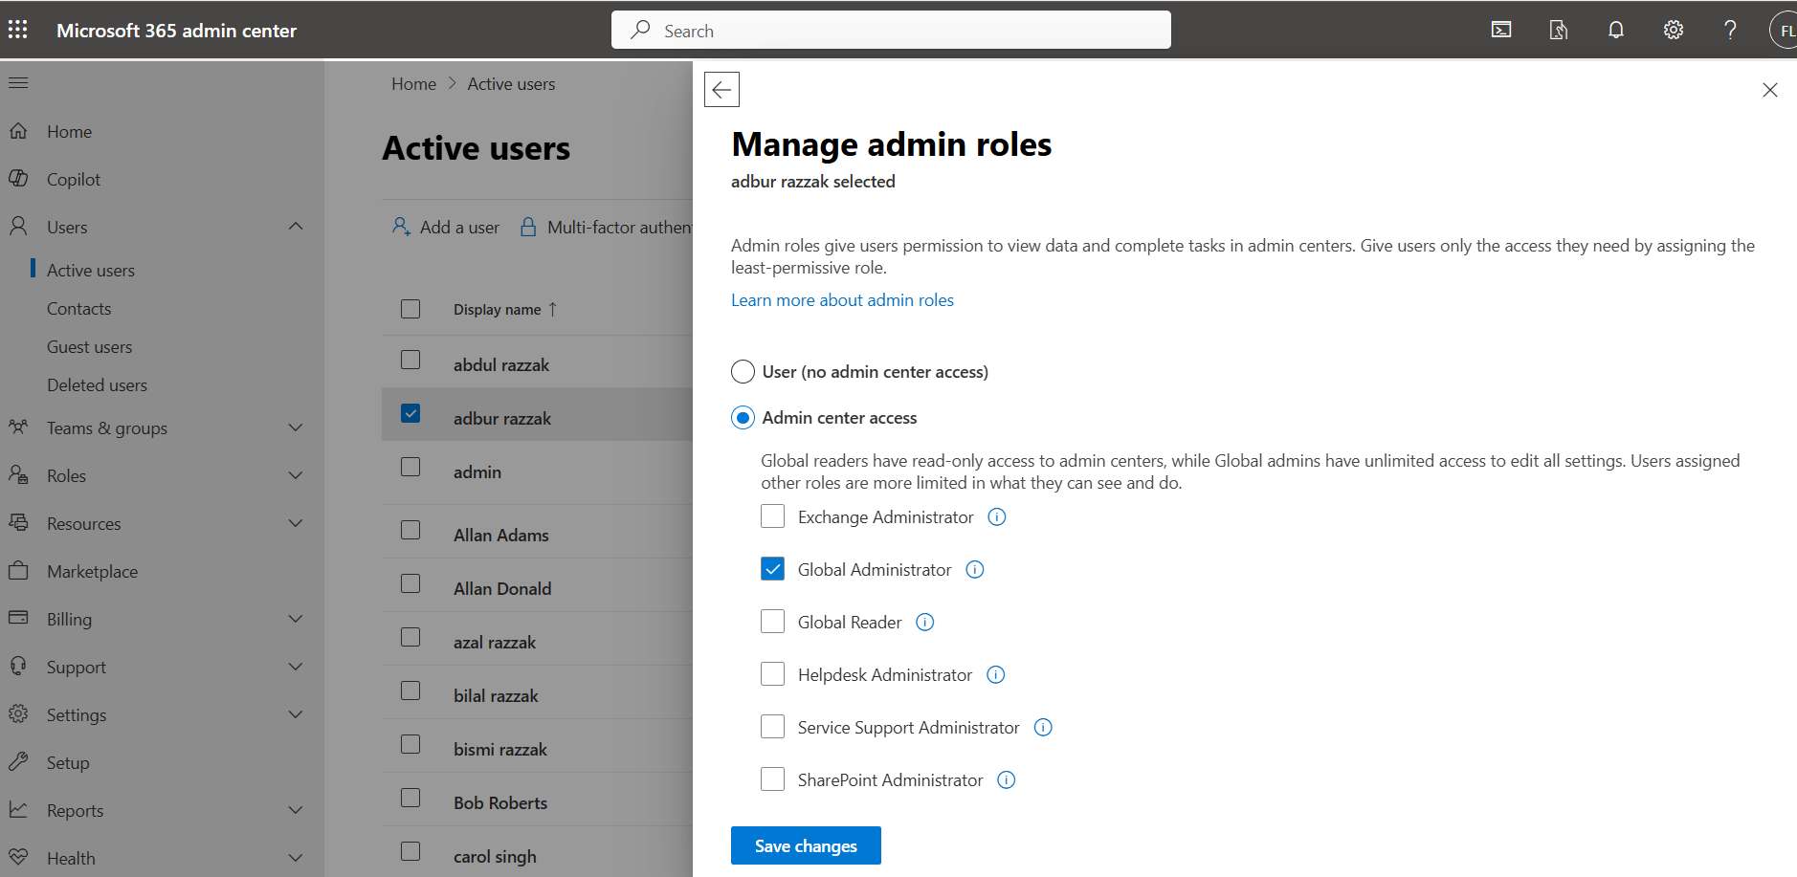Open the Microsoft 365 app launcher
Viewport: 1797px width, 877px height.
click(x=17, y=30)
